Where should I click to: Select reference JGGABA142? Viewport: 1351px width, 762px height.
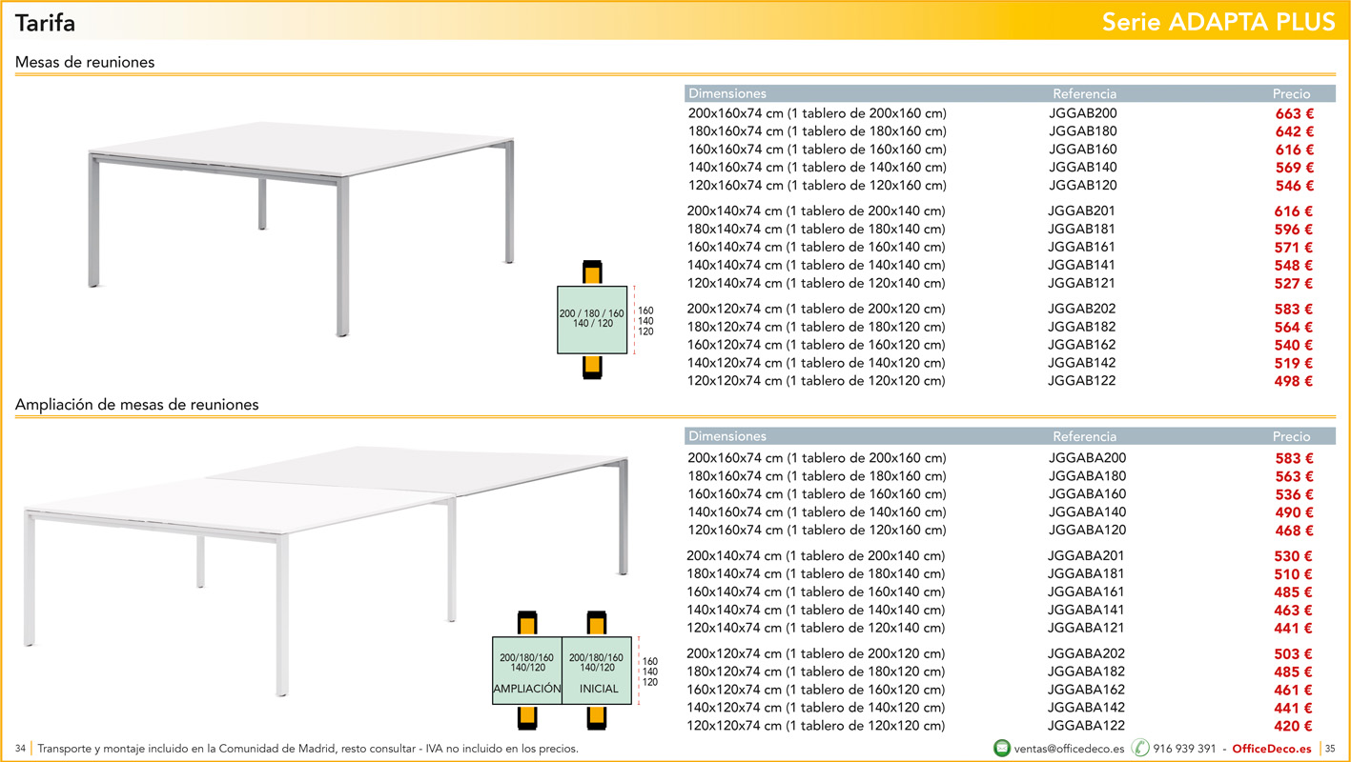coord(1087,708)
